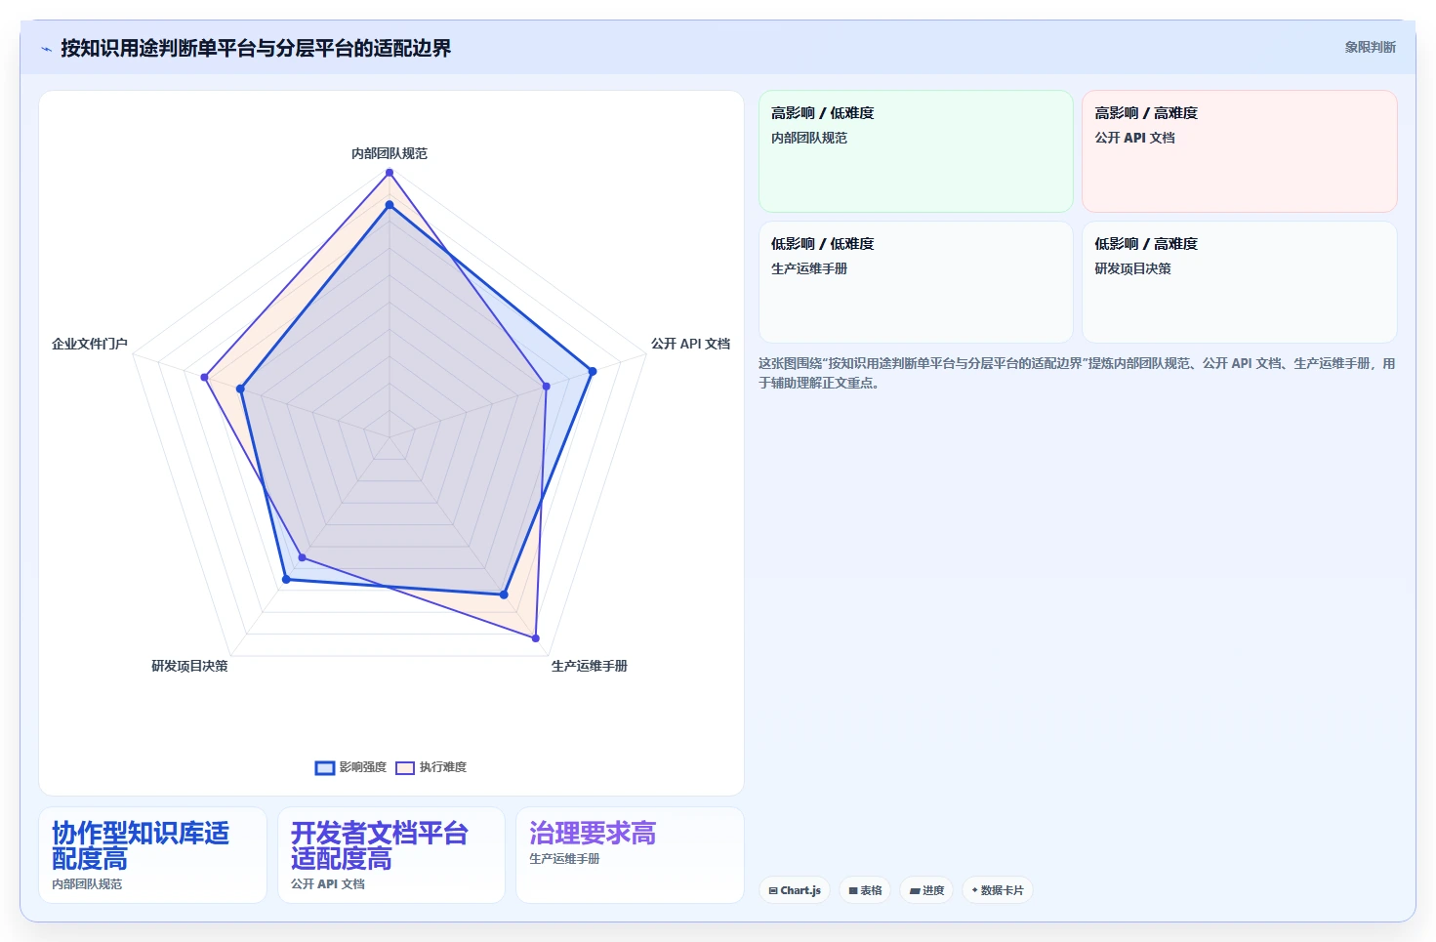Image resolution: width=1436 pixels, height=942 pixels.
Task: Select the 生产运维手册 radar axis label
Action: tap(590, 666)
